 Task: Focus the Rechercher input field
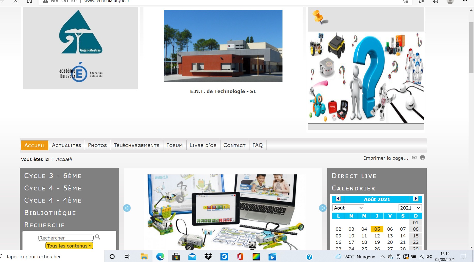point(66,238)
